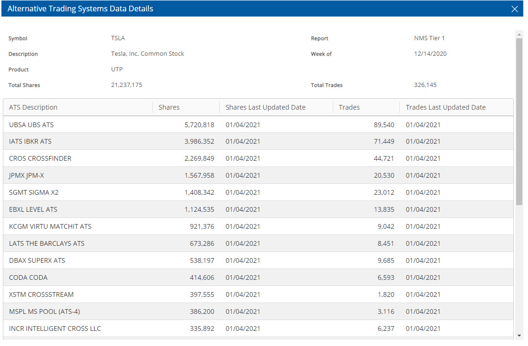Click the Week of field label
This screenshot has width=528, height=346.
point(321,54)
